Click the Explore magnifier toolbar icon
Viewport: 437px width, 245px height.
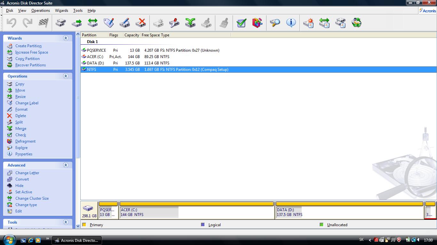(x=275, y=23)
